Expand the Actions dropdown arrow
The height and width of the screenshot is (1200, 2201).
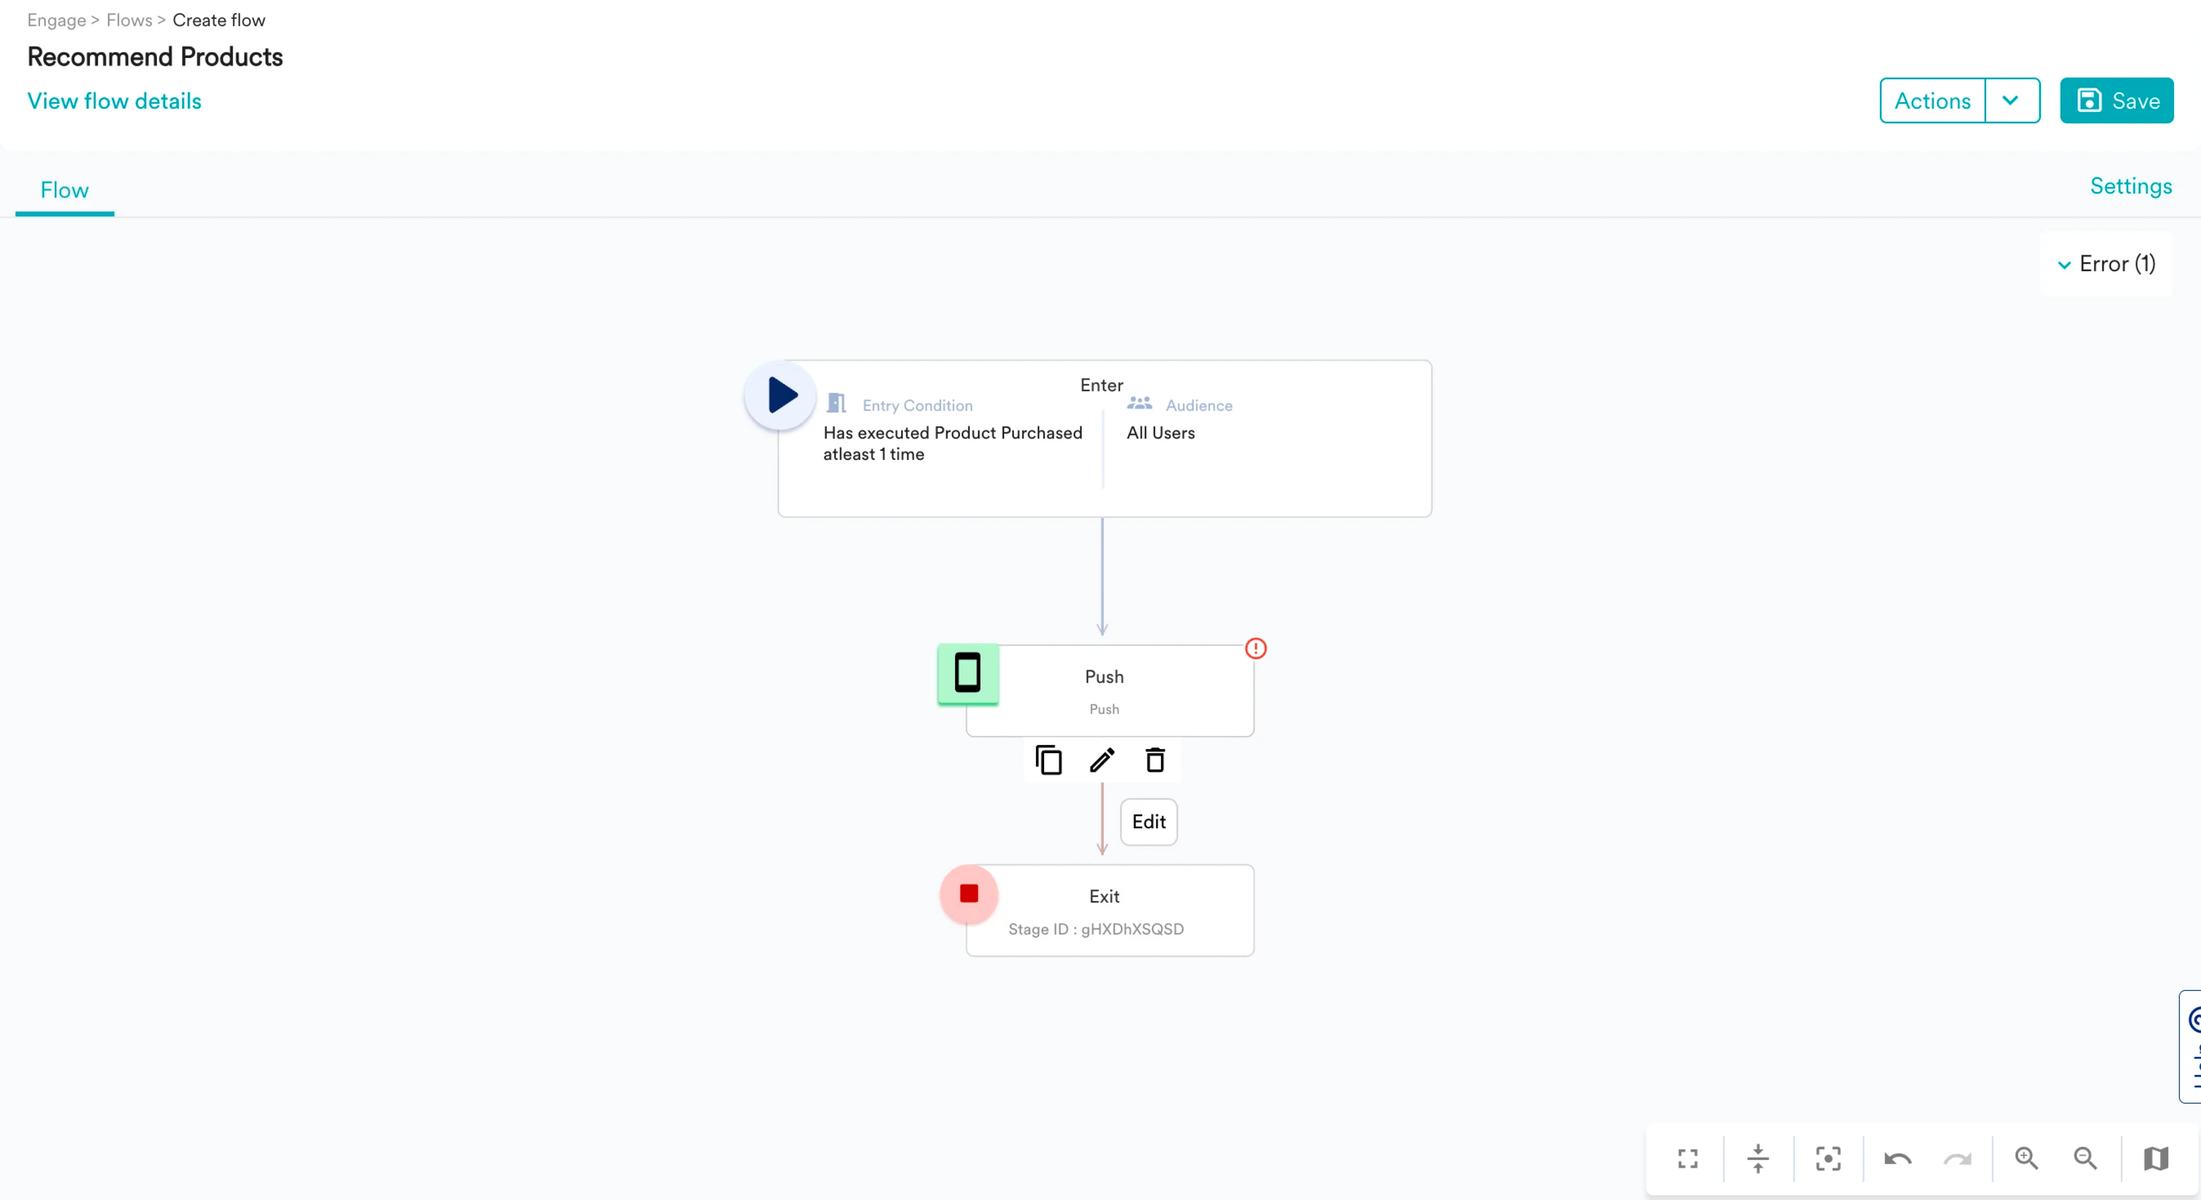pos(2011,101)
